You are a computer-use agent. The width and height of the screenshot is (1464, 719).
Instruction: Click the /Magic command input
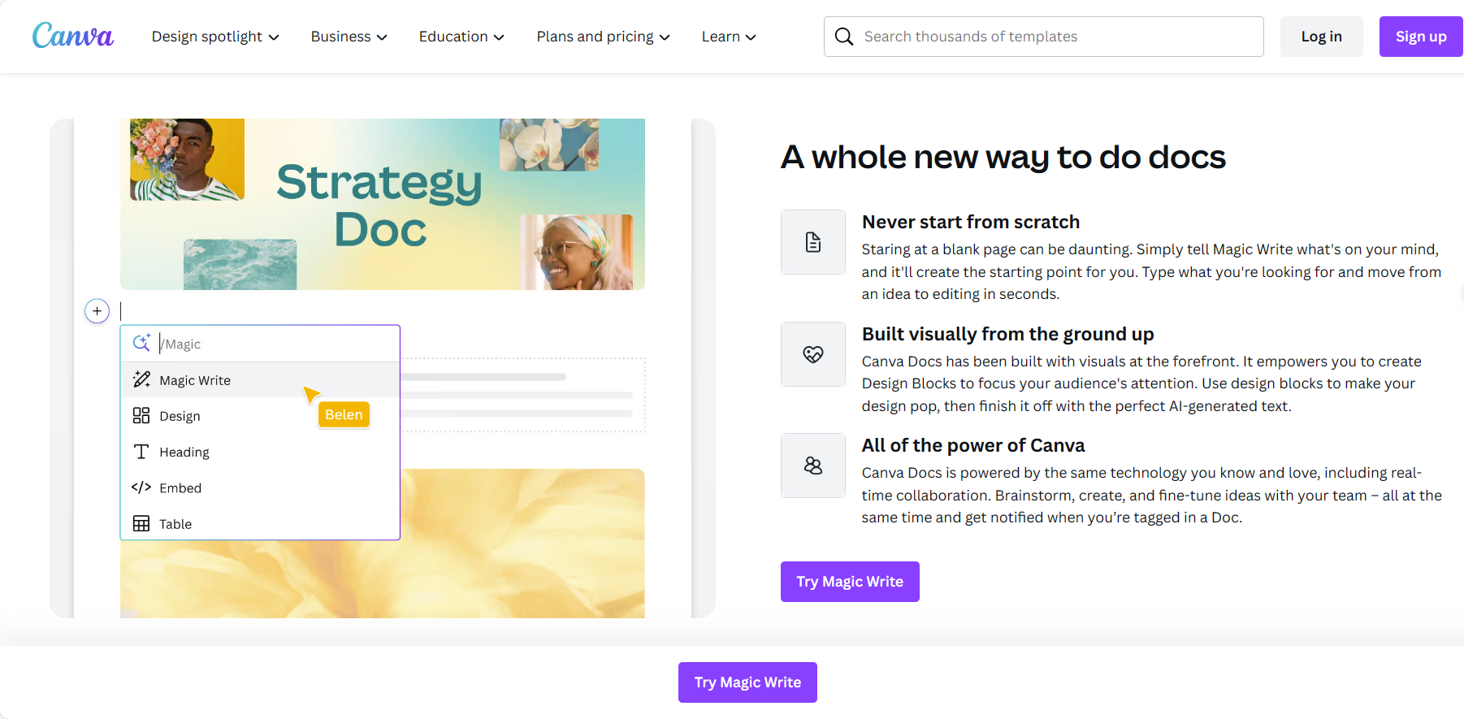(x=260, y=344)
